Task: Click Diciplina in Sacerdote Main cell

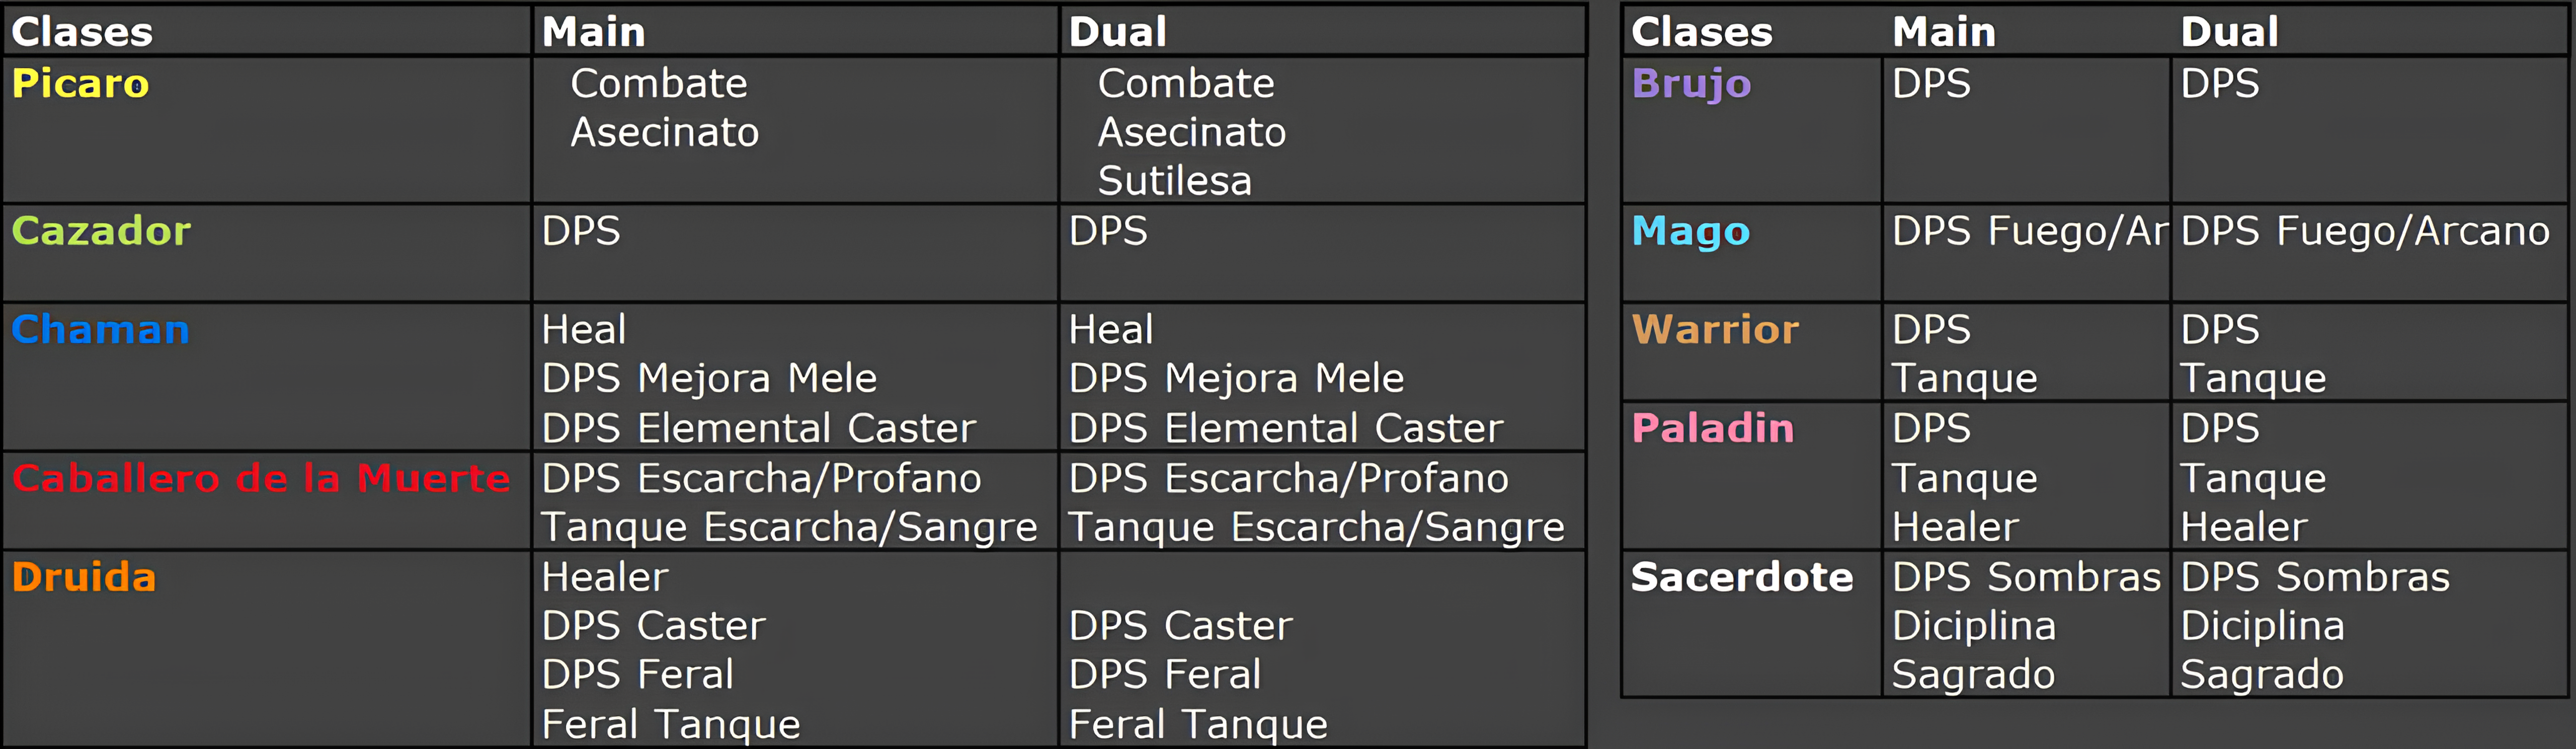Action: pos(1974,626)
